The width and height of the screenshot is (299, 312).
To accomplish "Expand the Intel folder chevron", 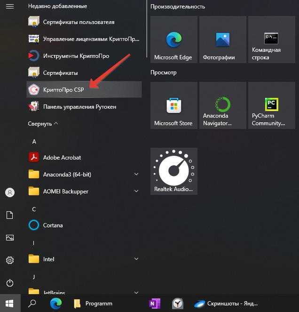I will click(x=136, y=259).
